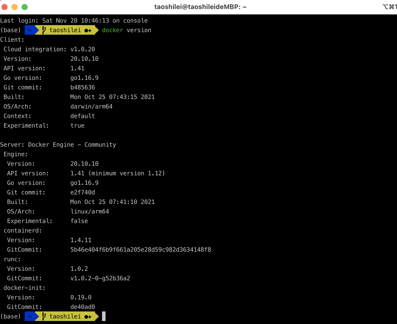The width and height of the screenshot is (397, 324).
Task: Click the green zoom window button
Action: 25,7
